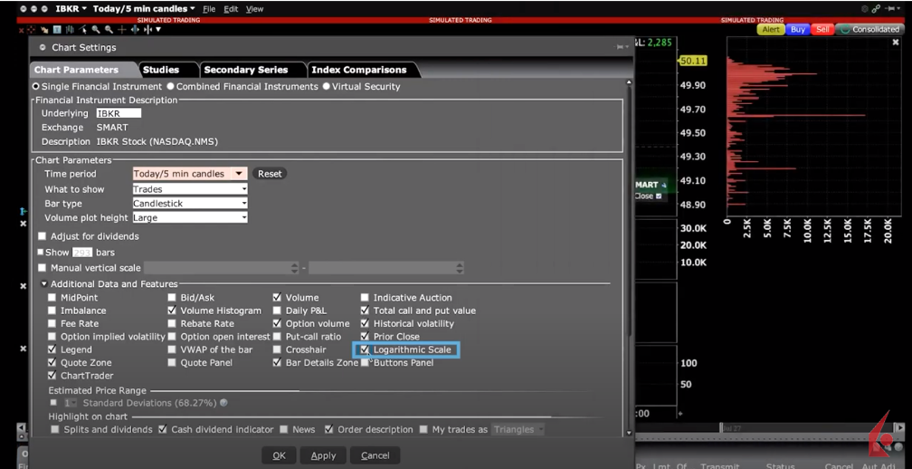The height and width of the screenshot is (469, 912).
Task: Click the yellow Alert button
Action: click(770, 30)
